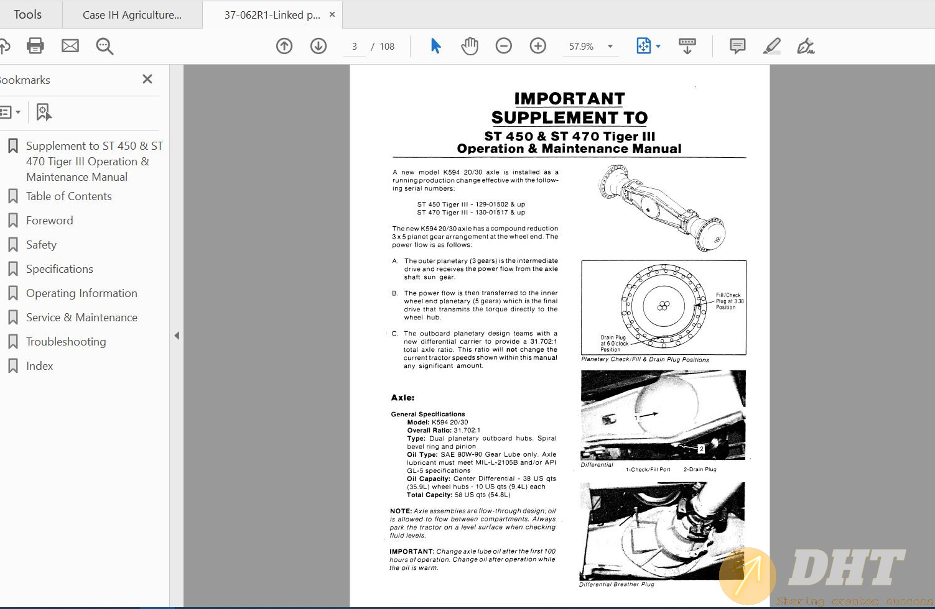Image resolution: width=935 pixels, height=609 pixels.
Task: Click the planetary plug positions diagram
Action: click(664, 308)
